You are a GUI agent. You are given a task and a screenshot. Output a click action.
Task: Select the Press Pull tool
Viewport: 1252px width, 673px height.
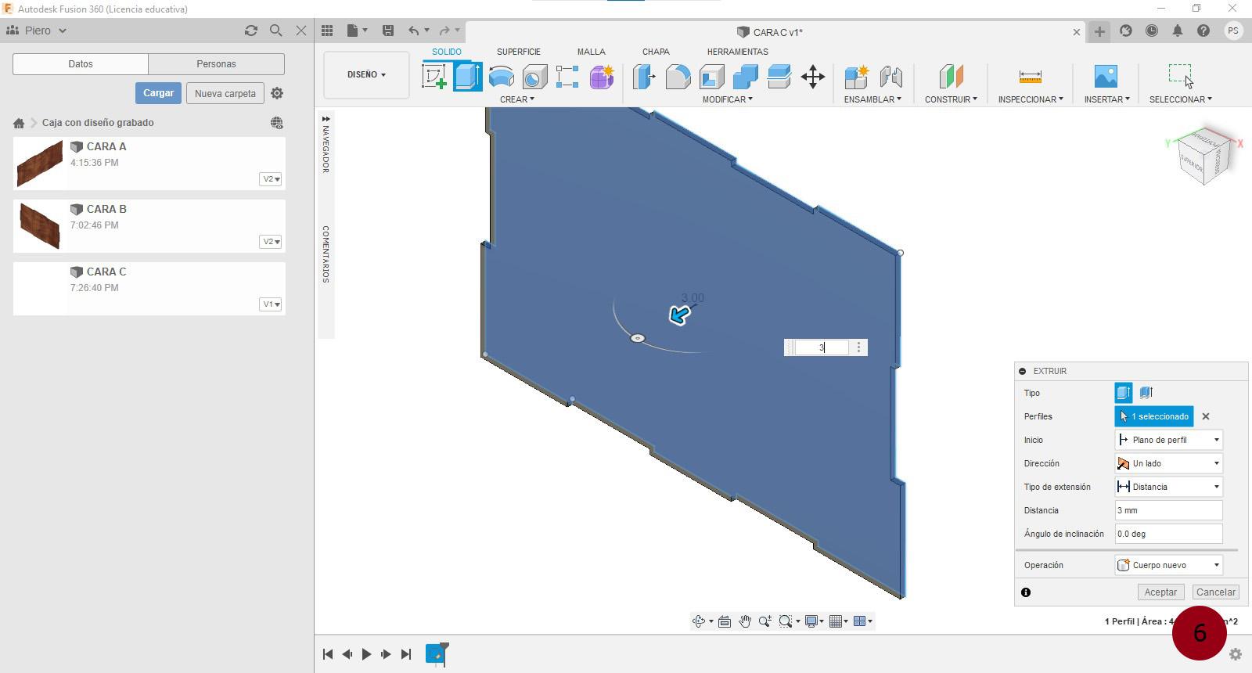coord(644,77)
